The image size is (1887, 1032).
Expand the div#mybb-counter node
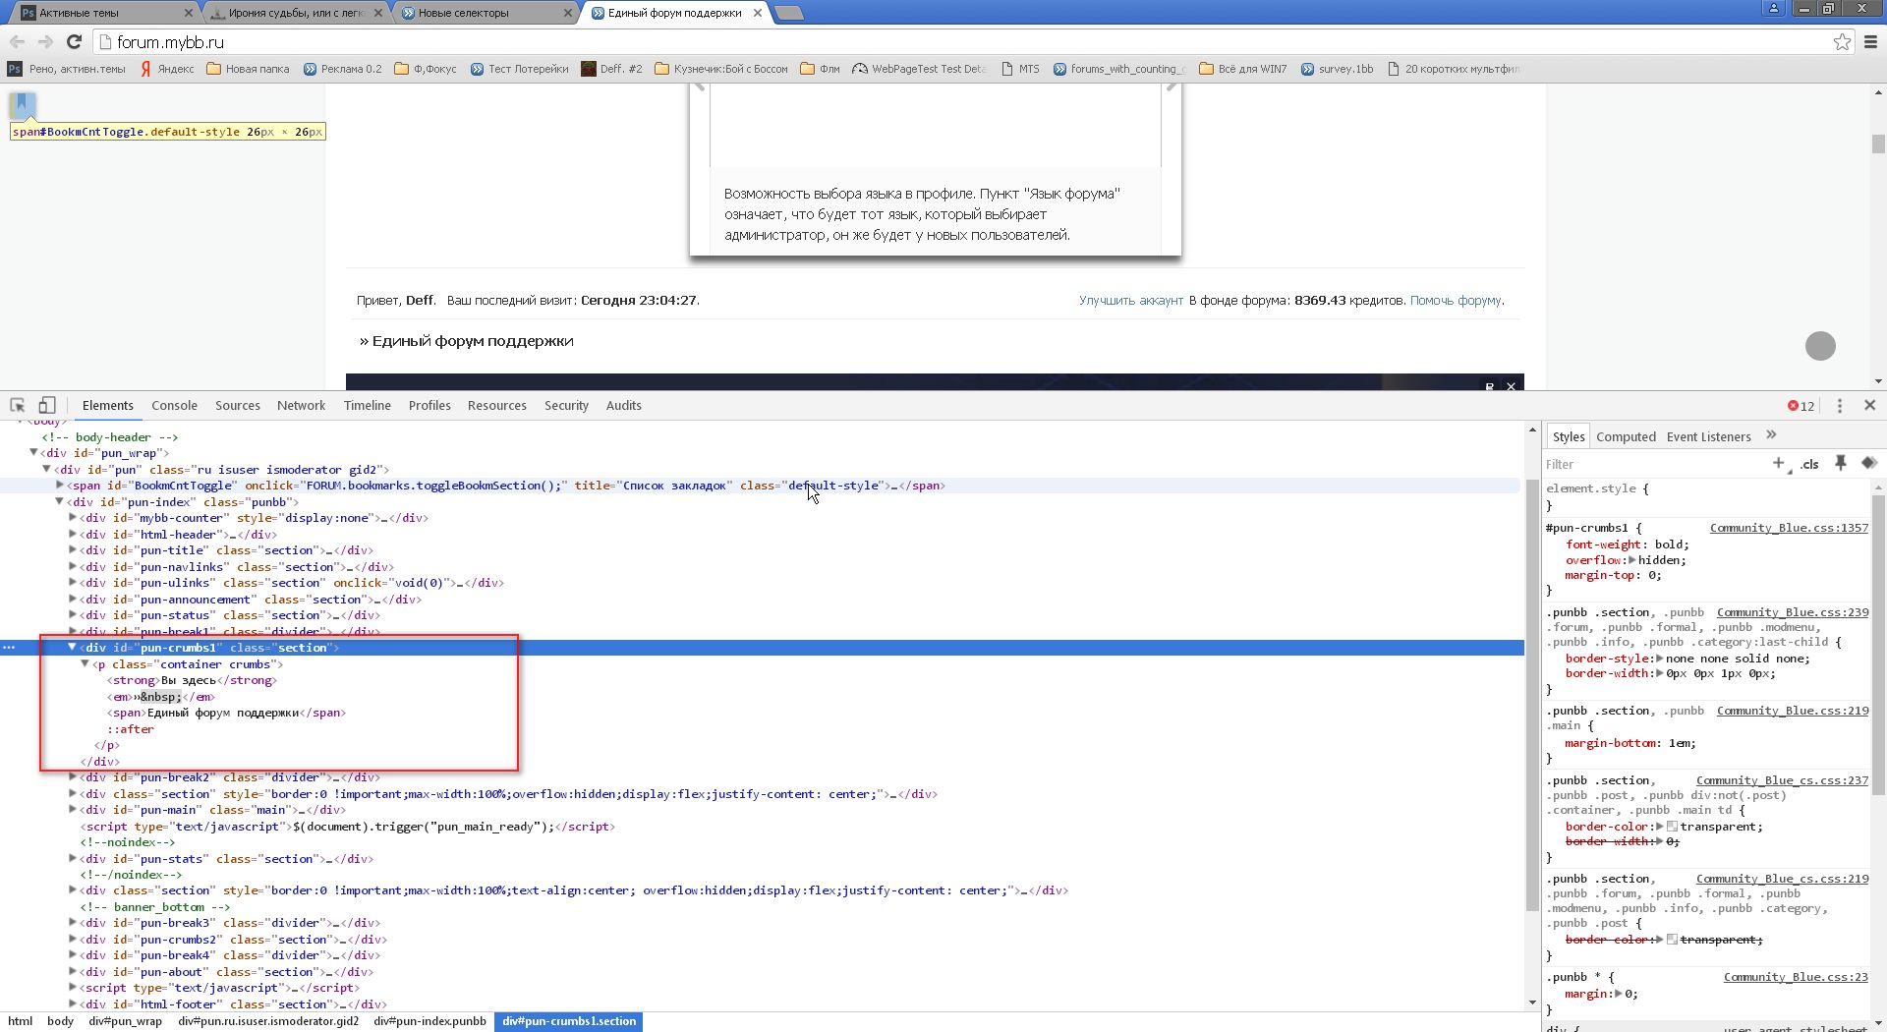[73, 517]
